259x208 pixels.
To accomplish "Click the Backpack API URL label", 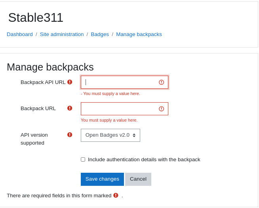I will [x=43, y=82].
